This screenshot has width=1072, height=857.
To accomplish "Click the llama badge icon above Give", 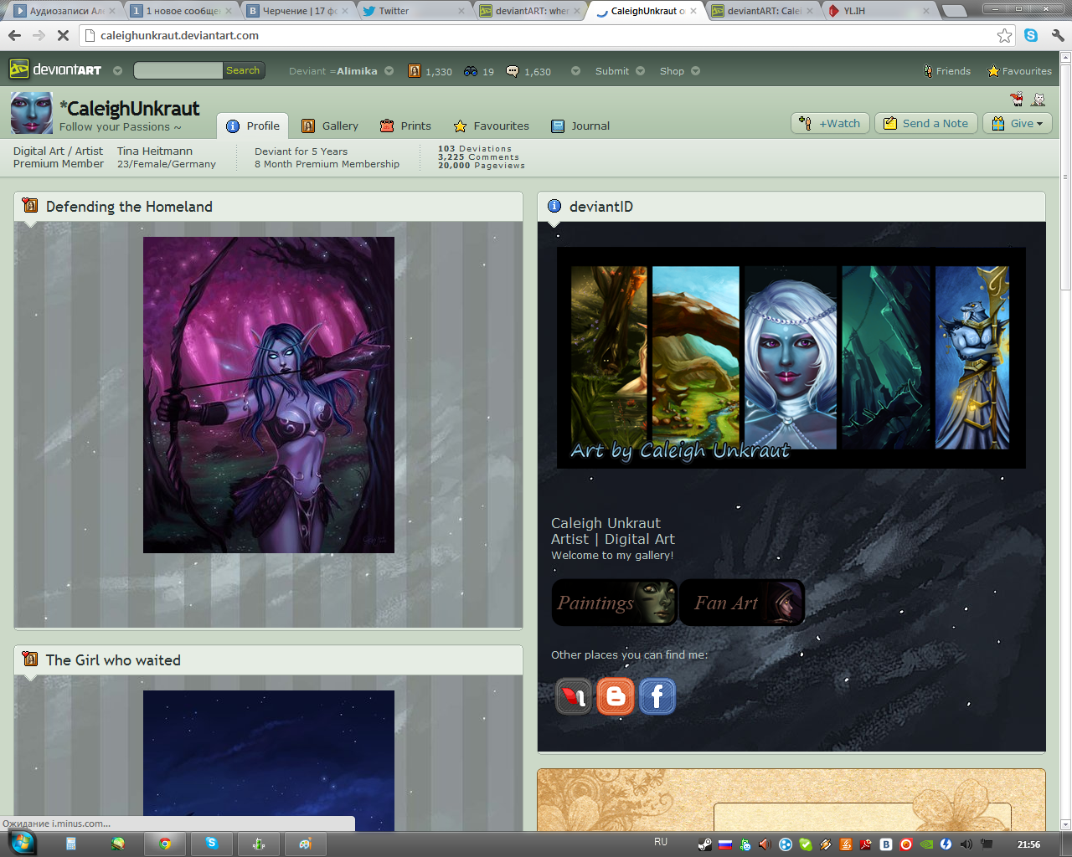I will (x=1017, y=99).
